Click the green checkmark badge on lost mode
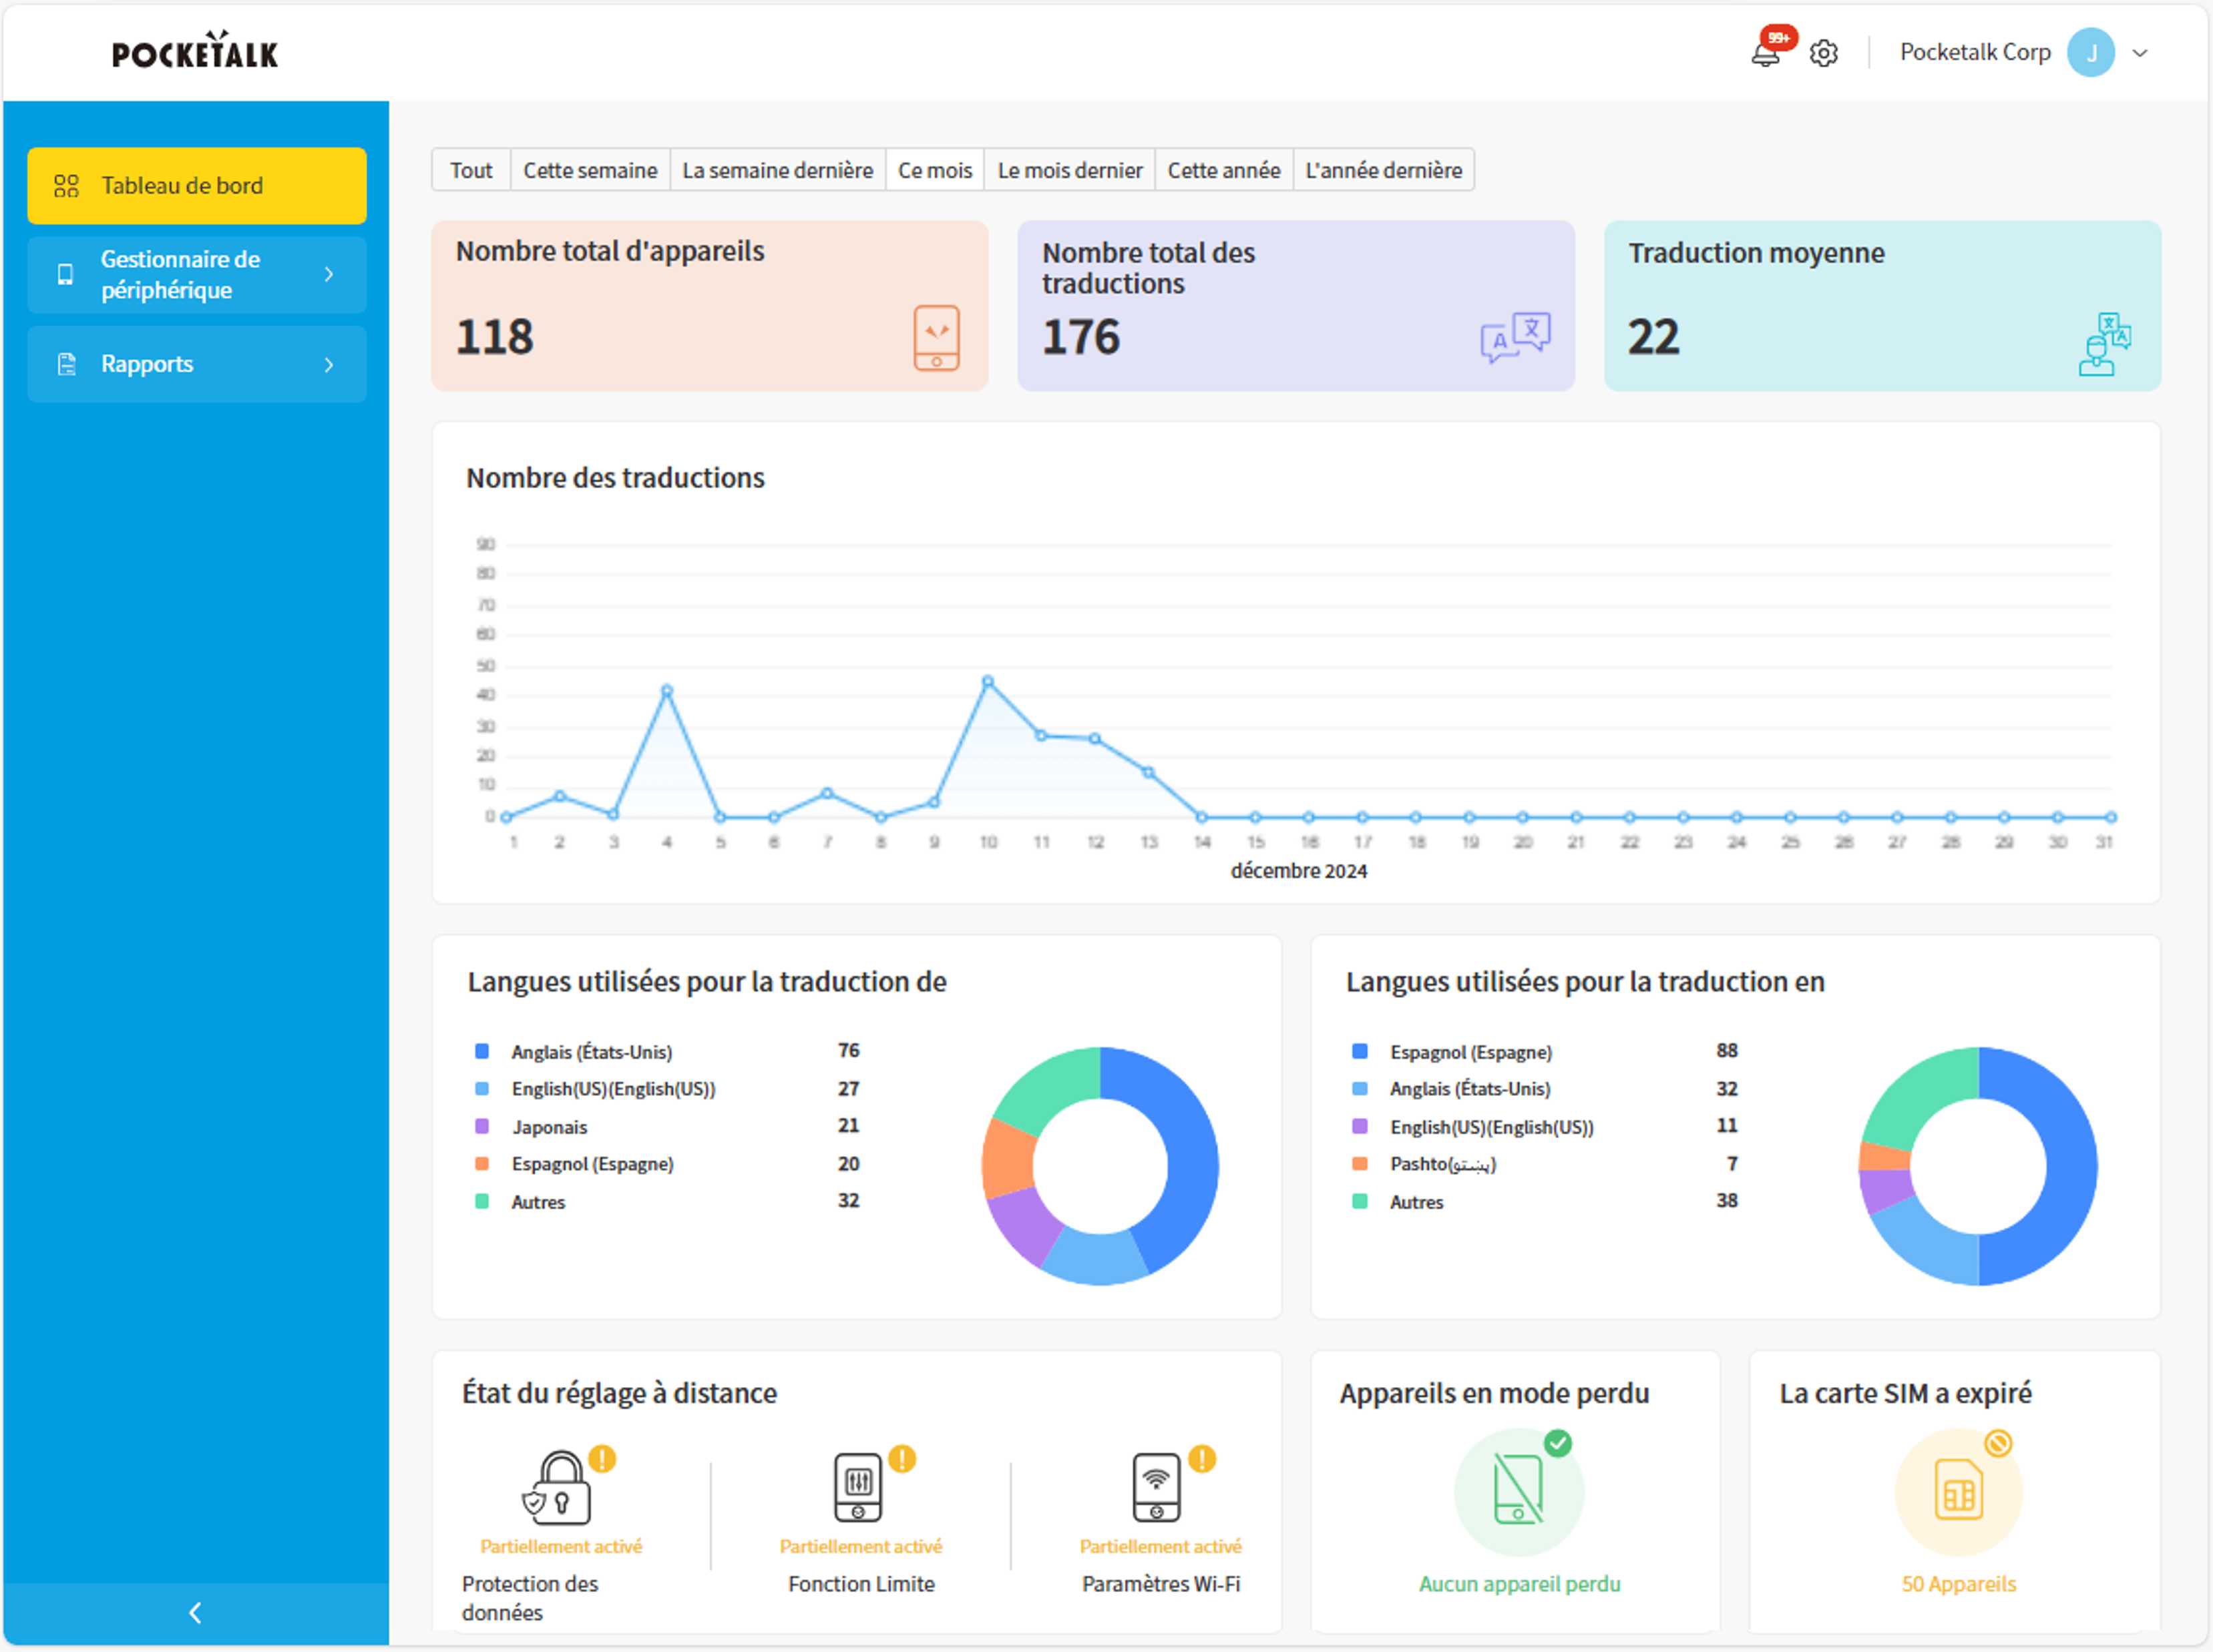 click(x=1558, y=1443)
